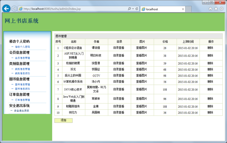Click 目录查看 in row number 3
Screen dimensions: 227x143
point(119,63)
